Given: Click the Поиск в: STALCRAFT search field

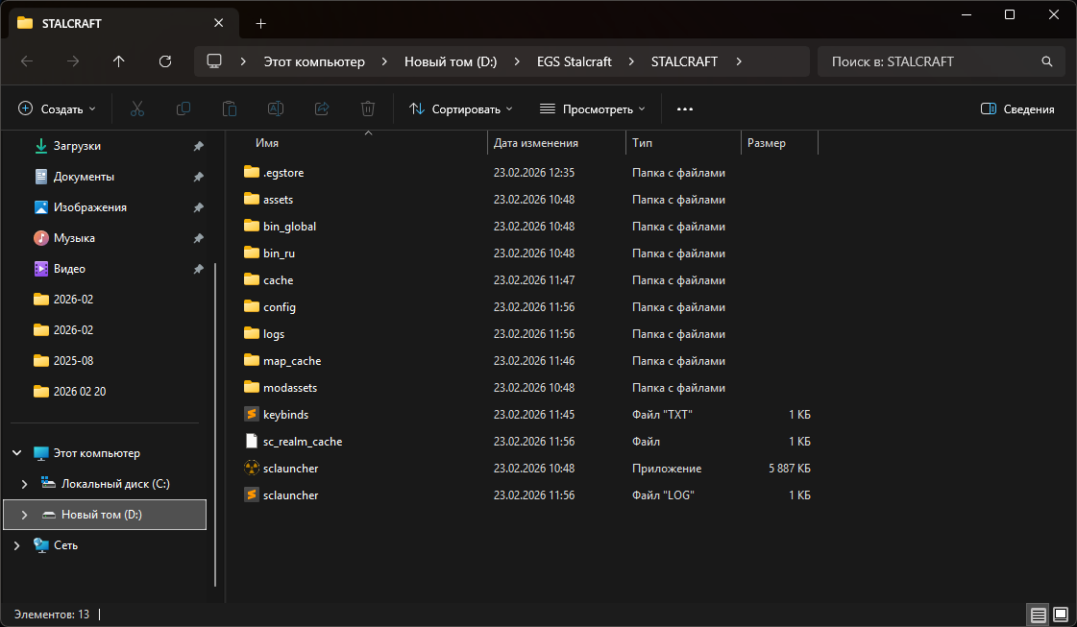Looking at the screenshot, I should tap(932, 61).
